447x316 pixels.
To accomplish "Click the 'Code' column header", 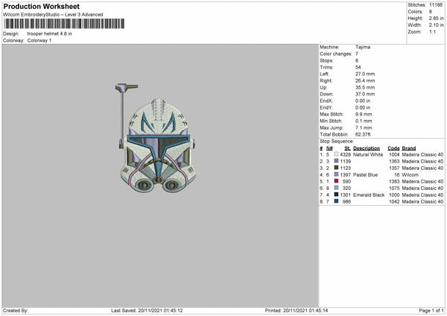I will click(x=393, y=148).
